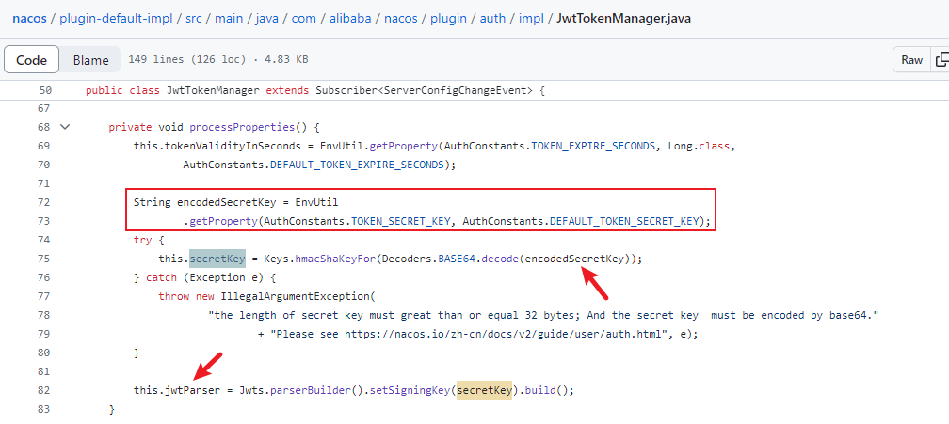Click processProperties method name on line 68
This screenshot has height=424, width=949.
pyautogui.click(x=242, y=128)
